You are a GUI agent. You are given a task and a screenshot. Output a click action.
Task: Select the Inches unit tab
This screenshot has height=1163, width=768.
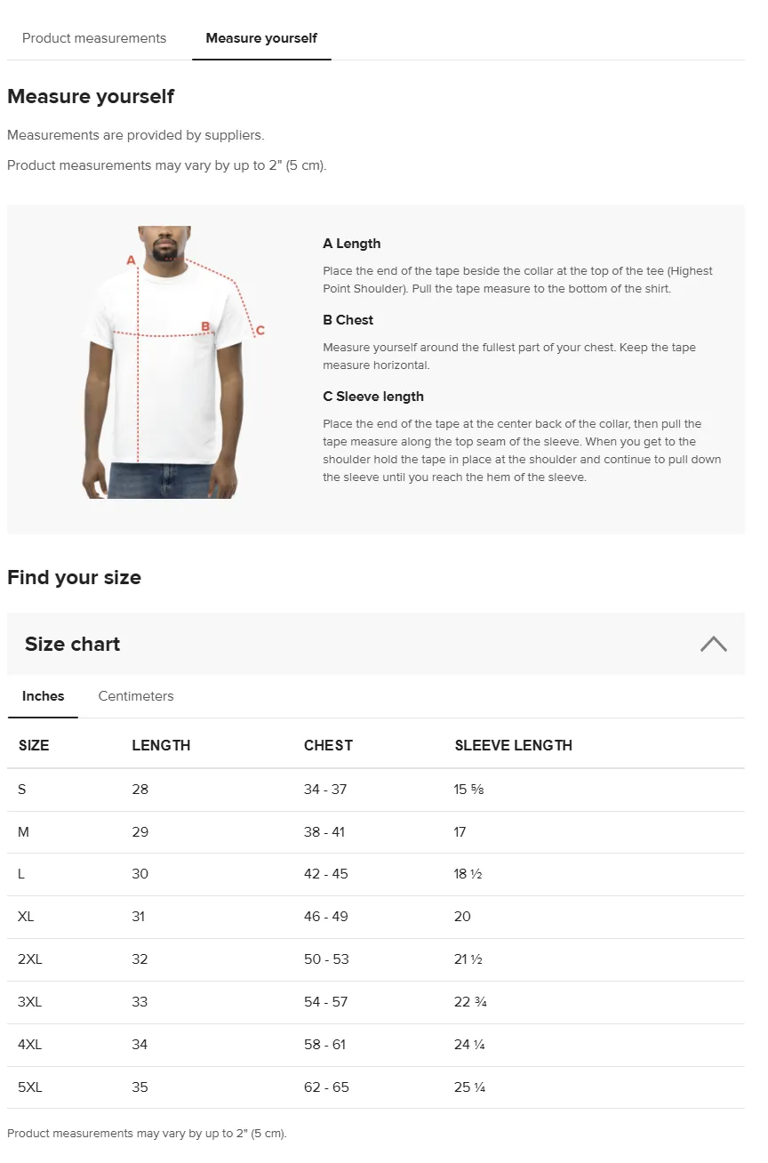pos(44,696)
